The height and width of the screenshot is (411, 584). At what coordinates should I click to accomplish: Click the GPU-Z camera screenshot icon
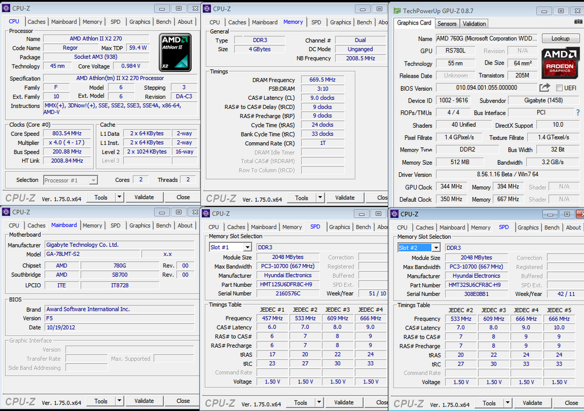coord(578,22)
